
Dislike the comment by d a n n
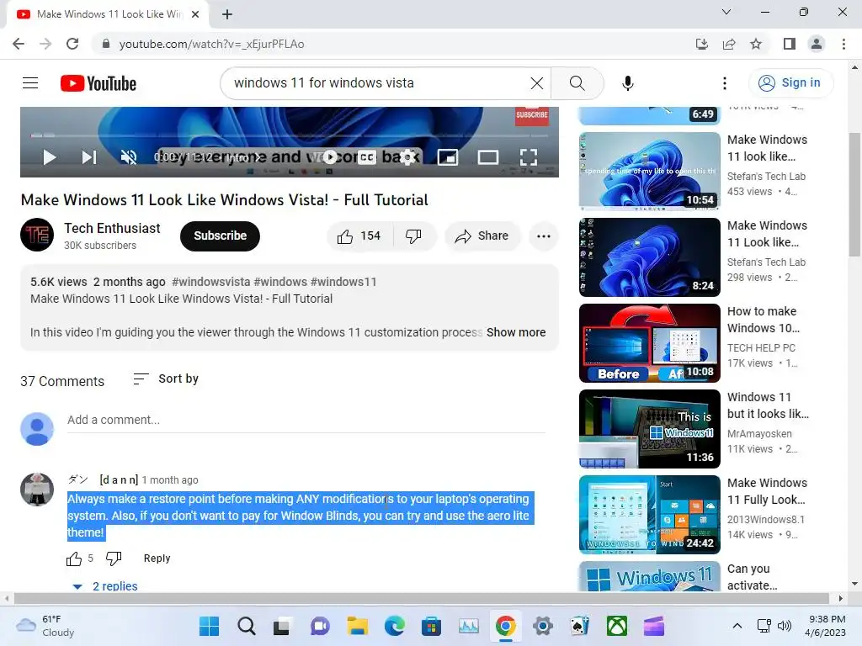pos(114,559)
